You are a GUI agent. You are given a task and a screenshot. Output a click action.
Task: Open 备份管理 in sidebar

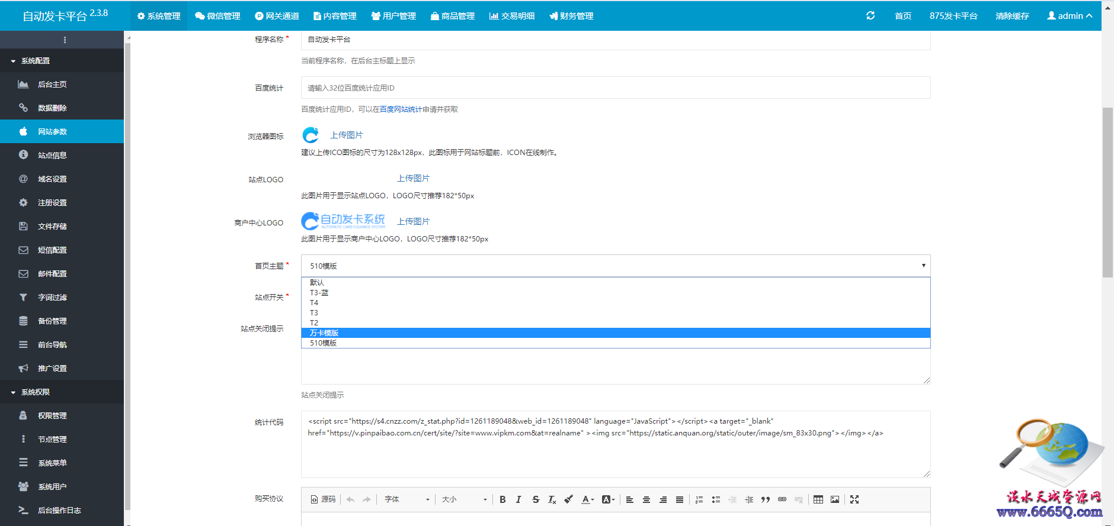(x=62, y=321)
